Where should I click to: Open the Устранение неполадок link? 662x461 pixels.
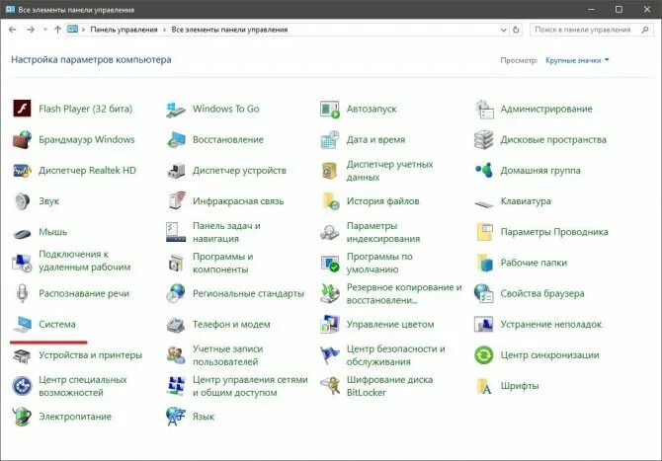pyautogui.click(x=551, y=324)
